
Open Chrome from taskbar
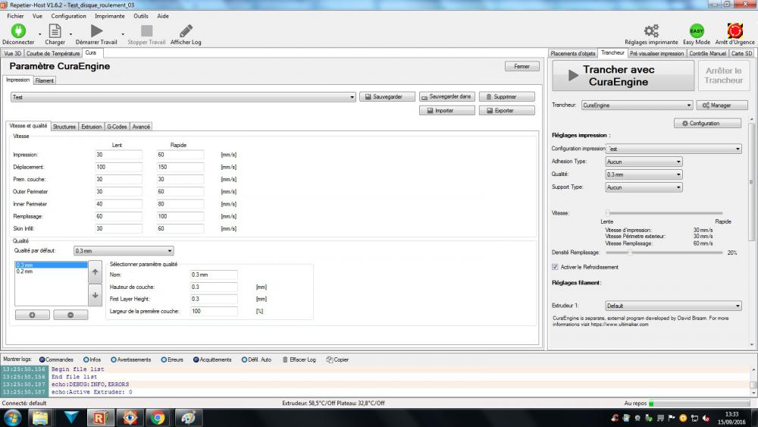158,417
